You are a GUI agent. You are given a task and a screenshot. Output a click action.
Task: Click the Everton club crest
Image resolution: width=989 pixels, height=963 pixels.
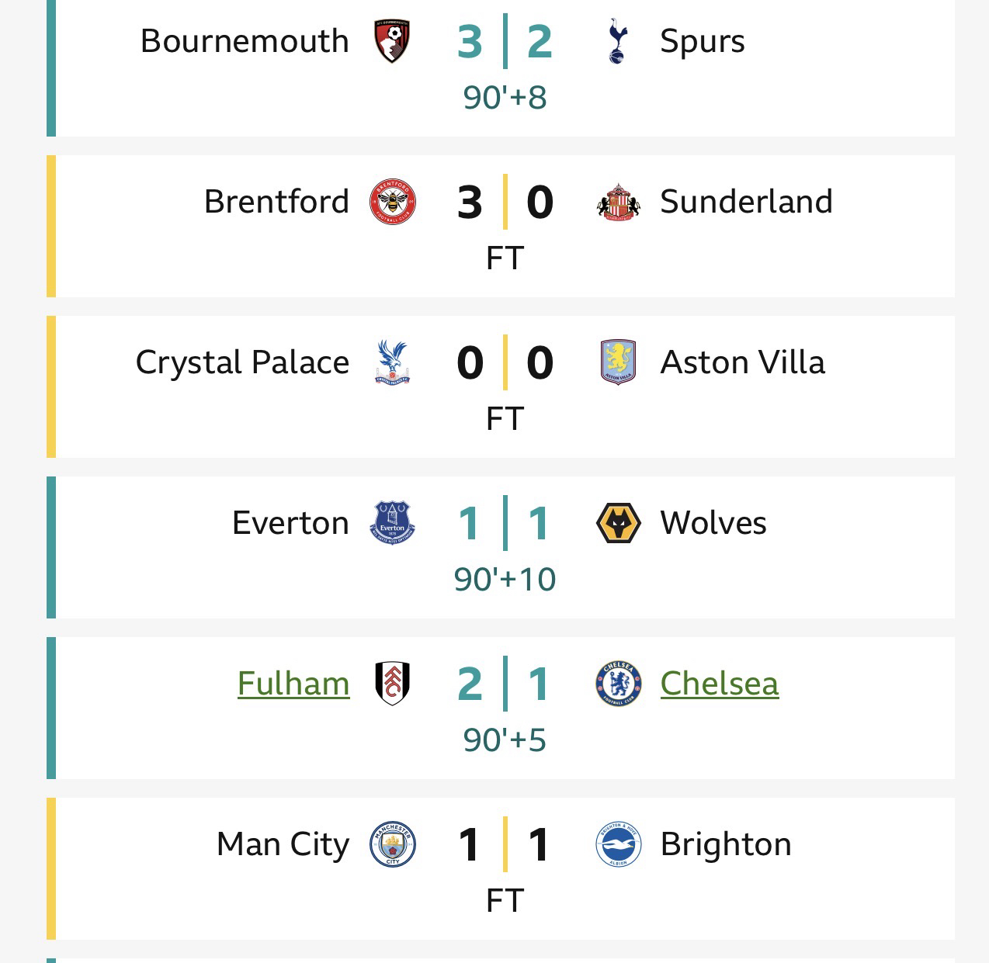pyautogui.click(x=392, y=523)
